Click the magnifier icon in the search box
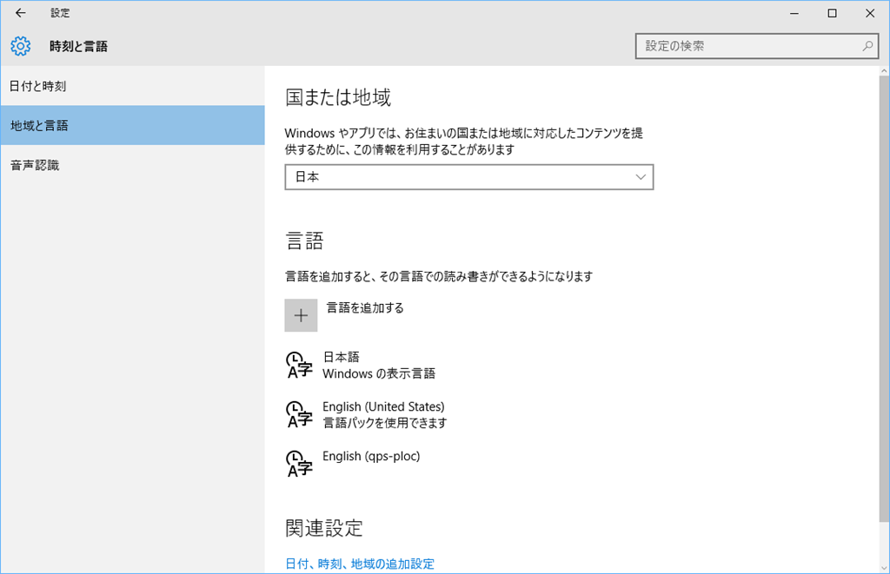Viewport: 890px width, 574px height. 867,46
